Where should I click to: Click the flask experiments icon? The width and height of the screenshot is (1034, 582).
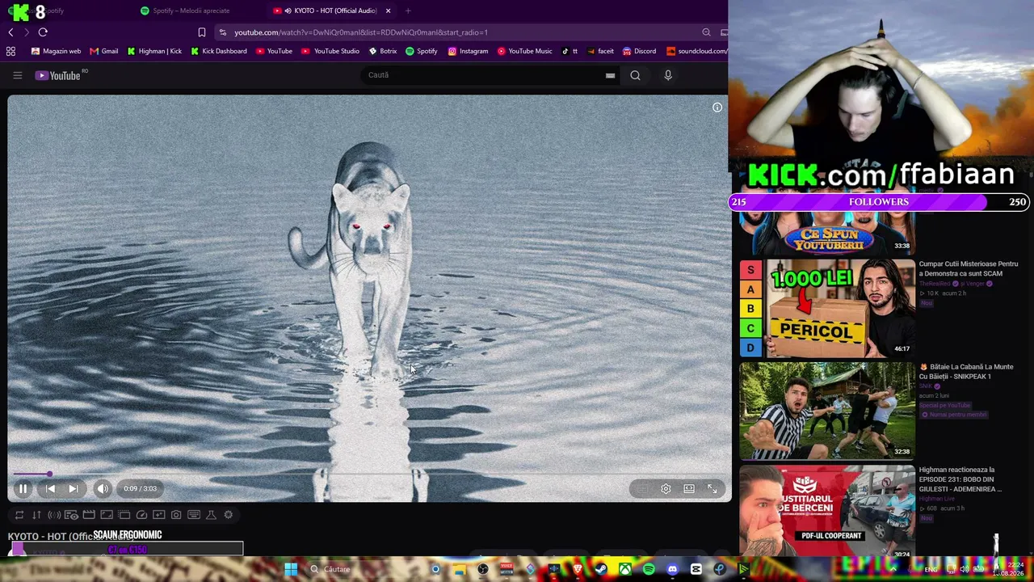pyautogui.click(x=211, y=515)
